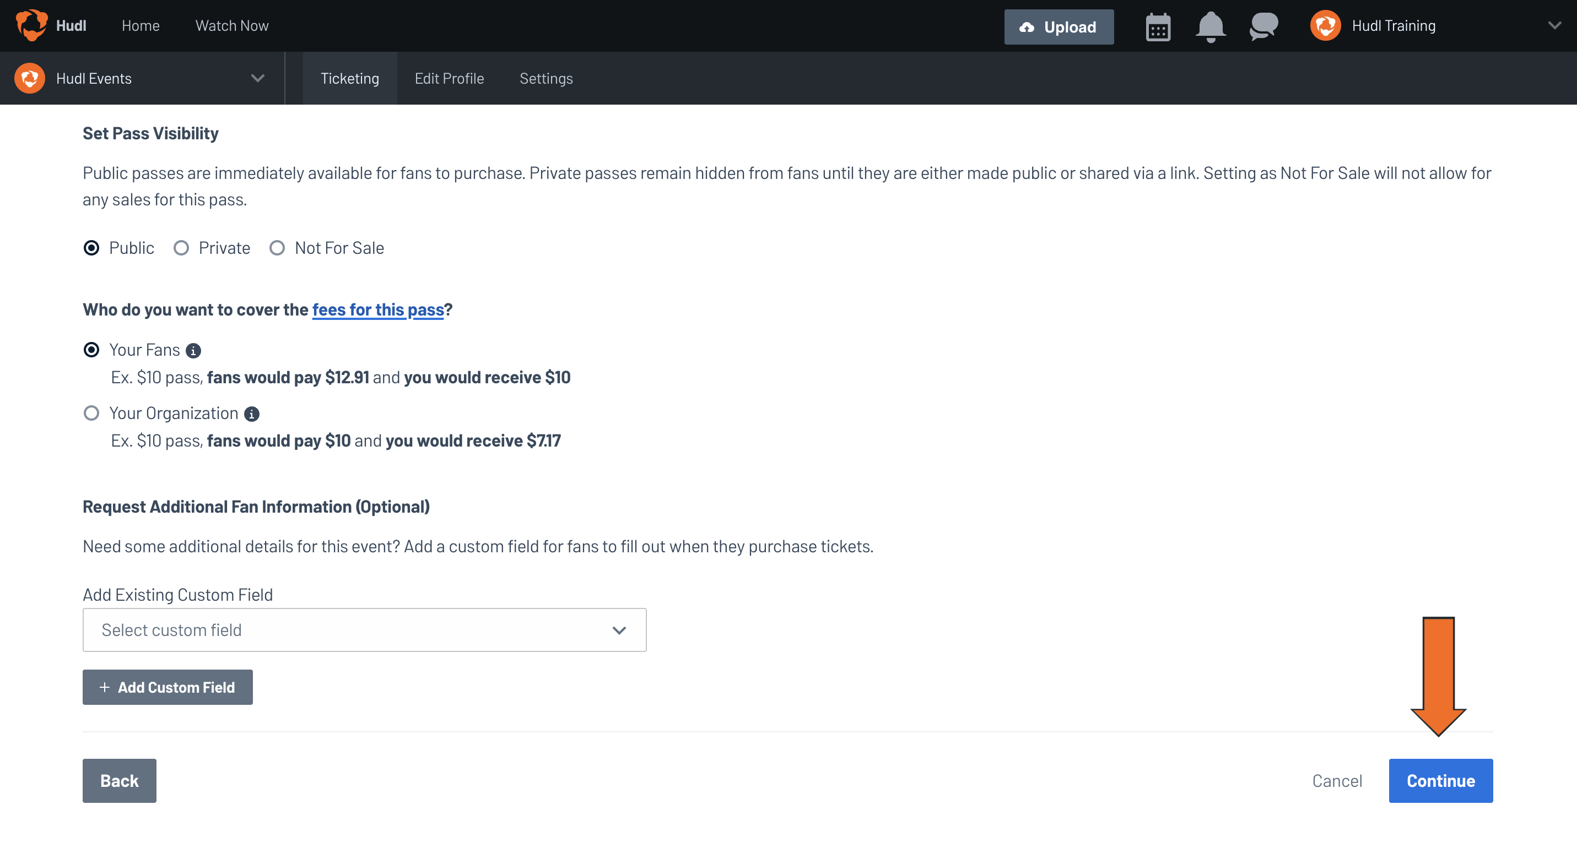
Task: Switch to the Edit Profile tab
Action: 449,78
